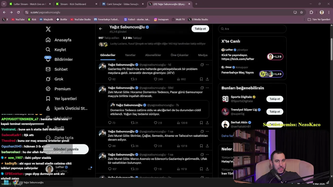Switch to Öne Çıkanlar tab
This screenshot has width=333, height=187.
click(x=180, y=55)
